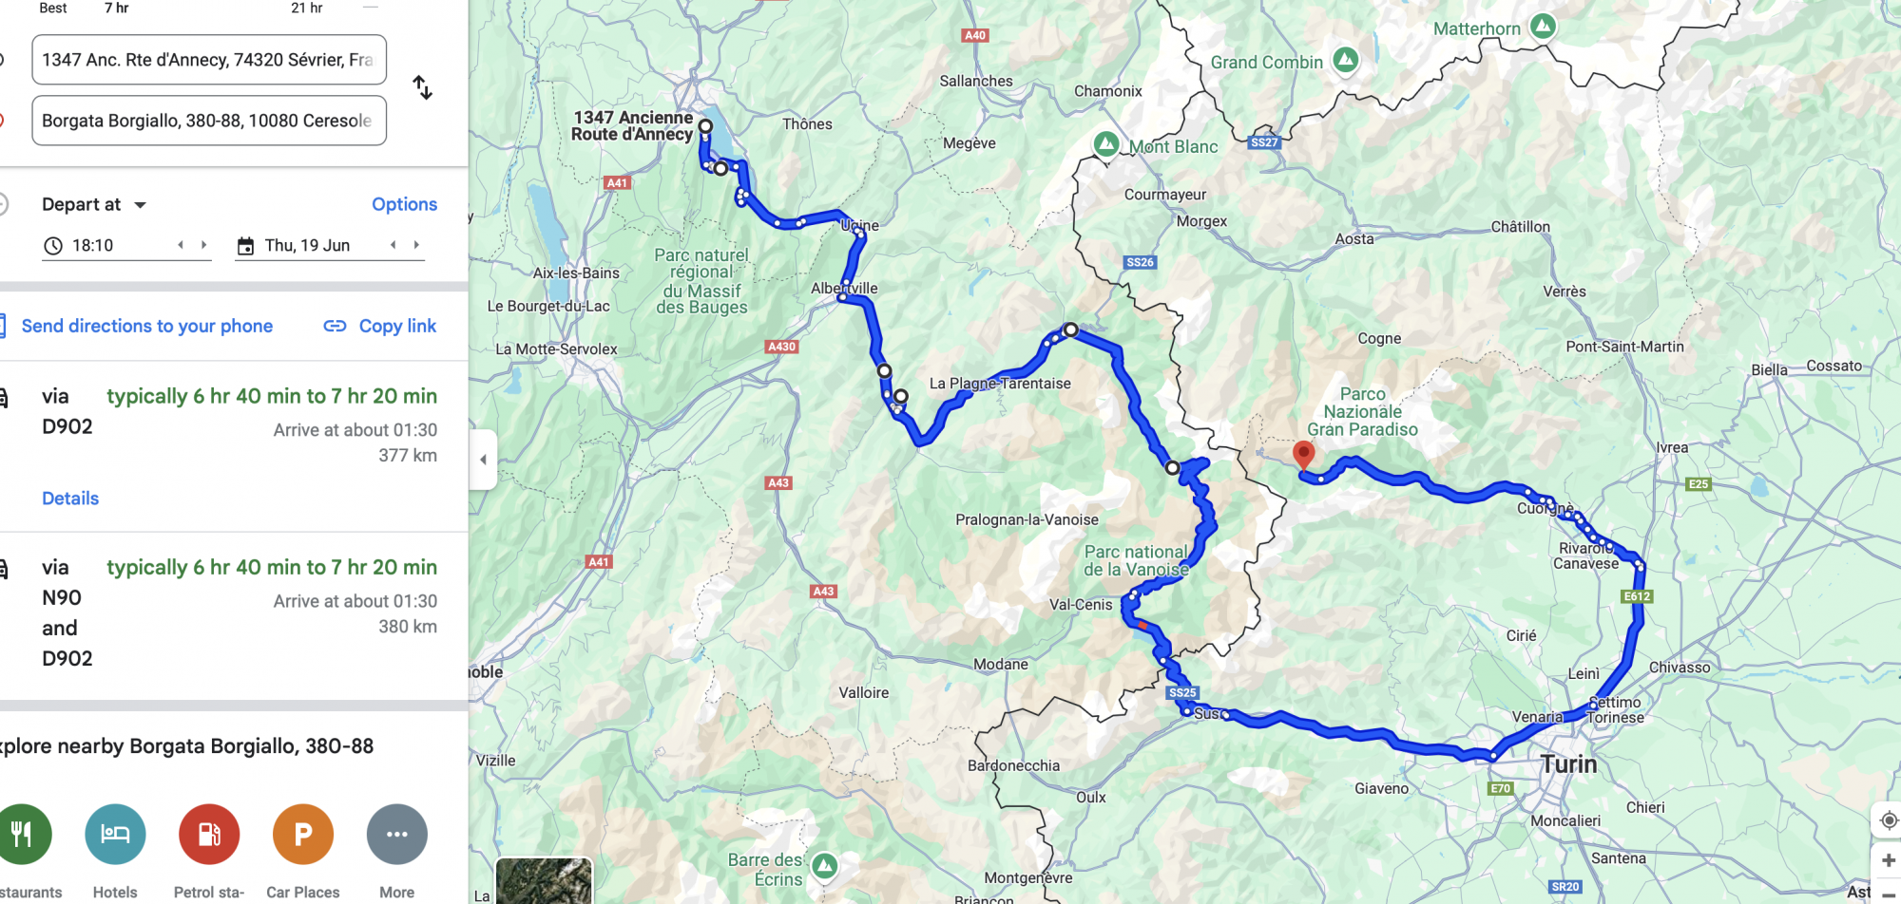Open Restaurants nearby category

click(21, 835)
